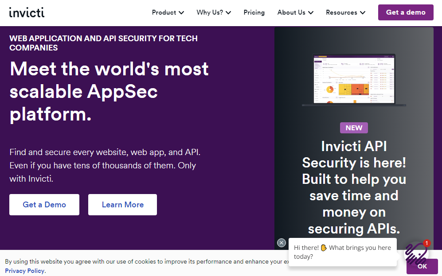Open the Invicti chat widget icon

(416, 253)
